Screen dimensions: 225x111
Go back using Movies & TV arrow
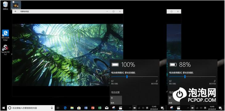pos(16,11)
